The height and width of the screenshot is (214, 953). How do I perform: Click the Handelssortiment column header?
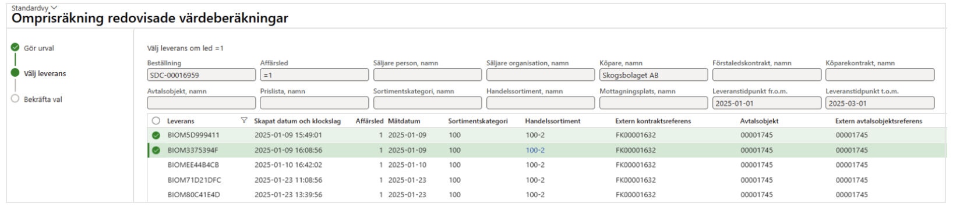pyautogui.click(x=553, y=121)
